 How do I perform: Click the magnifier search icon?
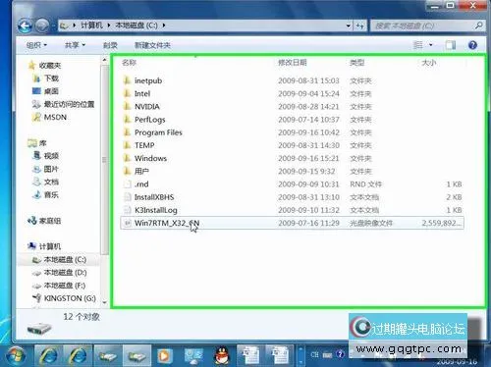(x=478, y=26)
